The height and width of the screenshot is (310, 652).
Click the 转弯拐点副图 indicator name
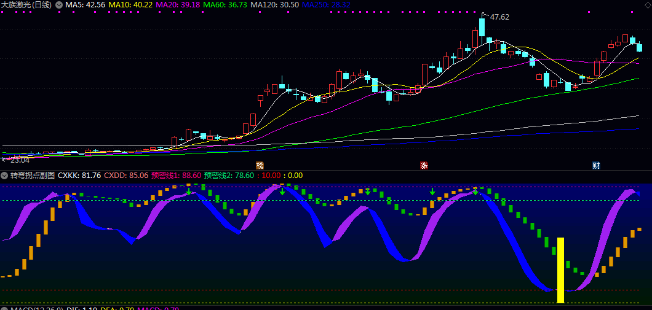point(33,176)
